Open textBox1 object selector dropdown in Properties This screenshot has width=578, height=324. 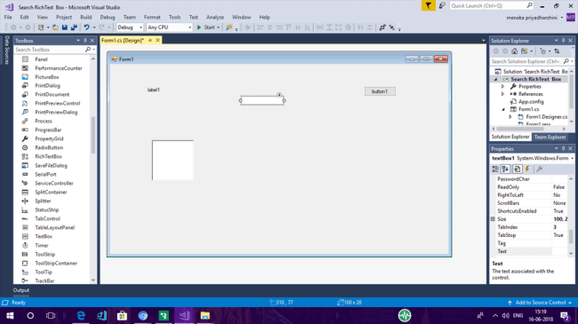pos(572,158)
